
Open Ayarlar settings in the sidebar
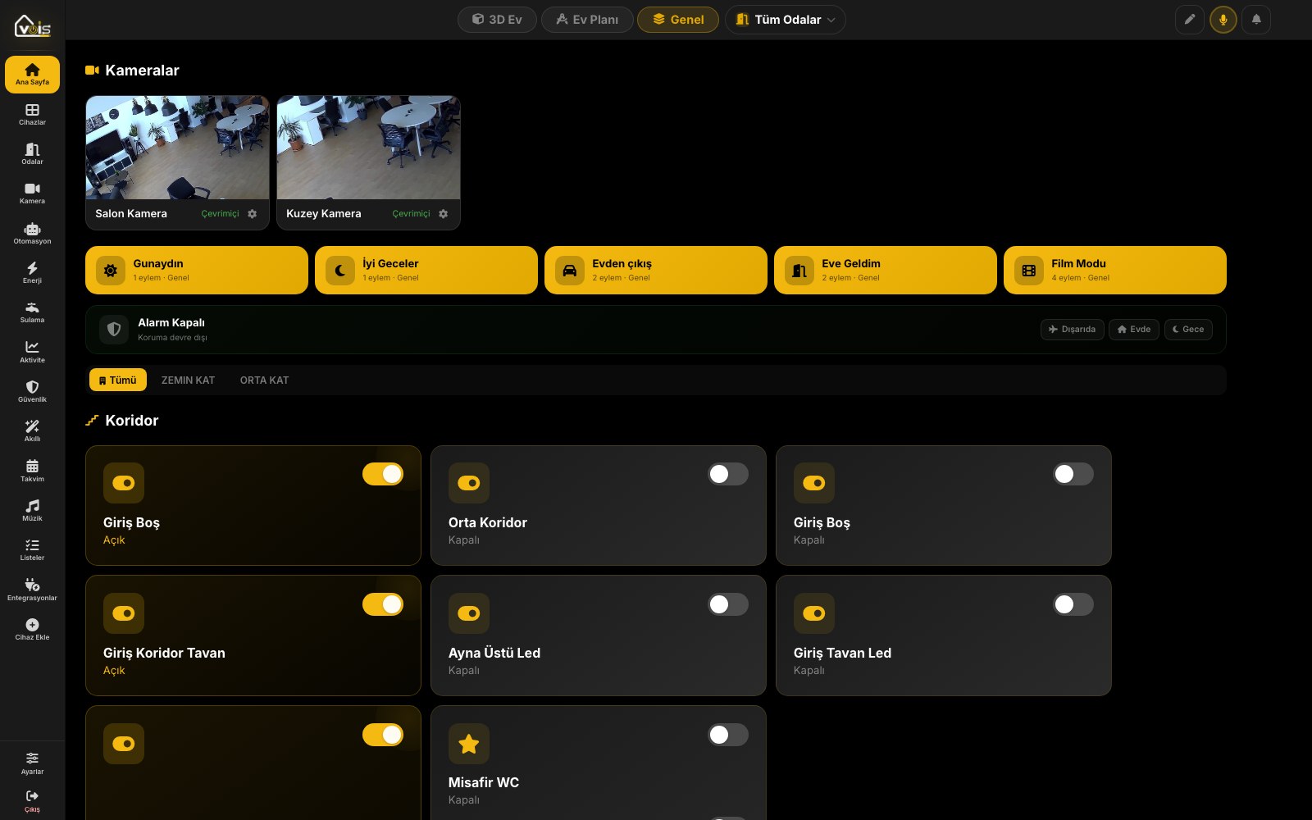pyautogui.click(x=32, y=763)
